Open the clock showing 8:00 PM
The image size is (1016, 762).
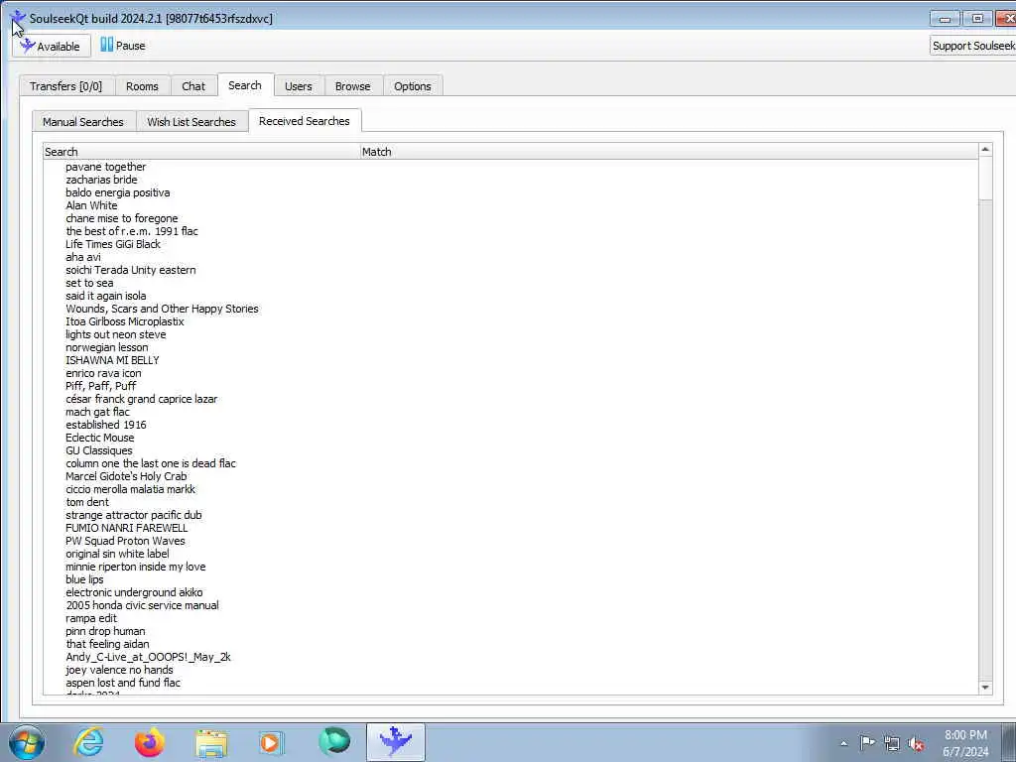(965, 743)
